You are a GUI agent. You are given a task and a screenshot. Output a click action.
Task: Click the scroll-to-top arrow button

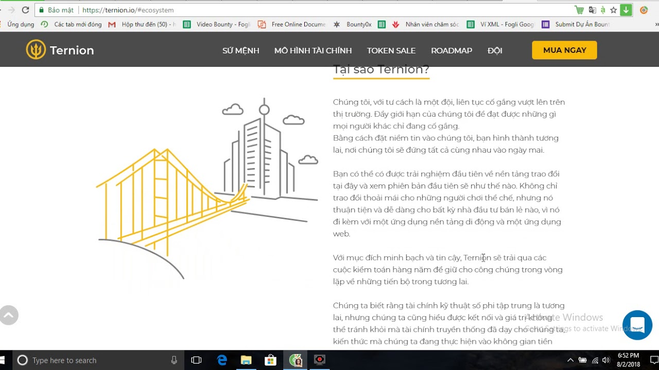(8, 315)
